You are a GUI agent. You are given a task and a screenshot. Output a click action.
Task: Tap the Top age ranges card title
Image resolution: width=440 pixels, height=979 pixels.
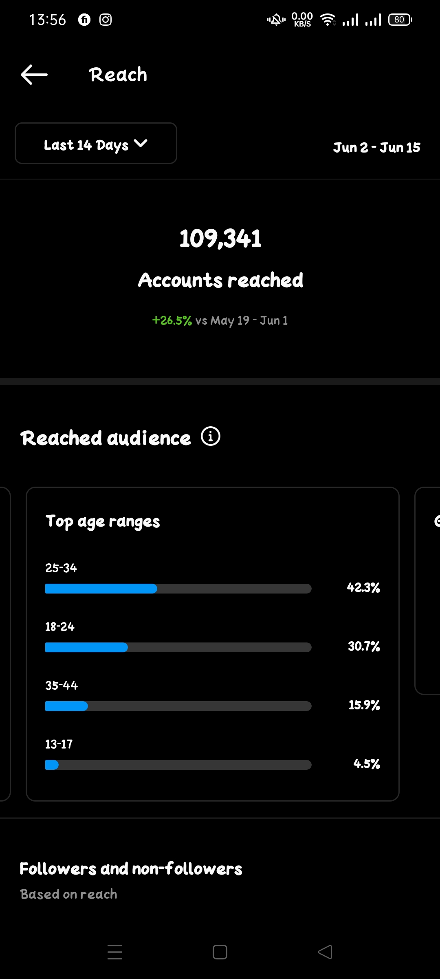103,522
